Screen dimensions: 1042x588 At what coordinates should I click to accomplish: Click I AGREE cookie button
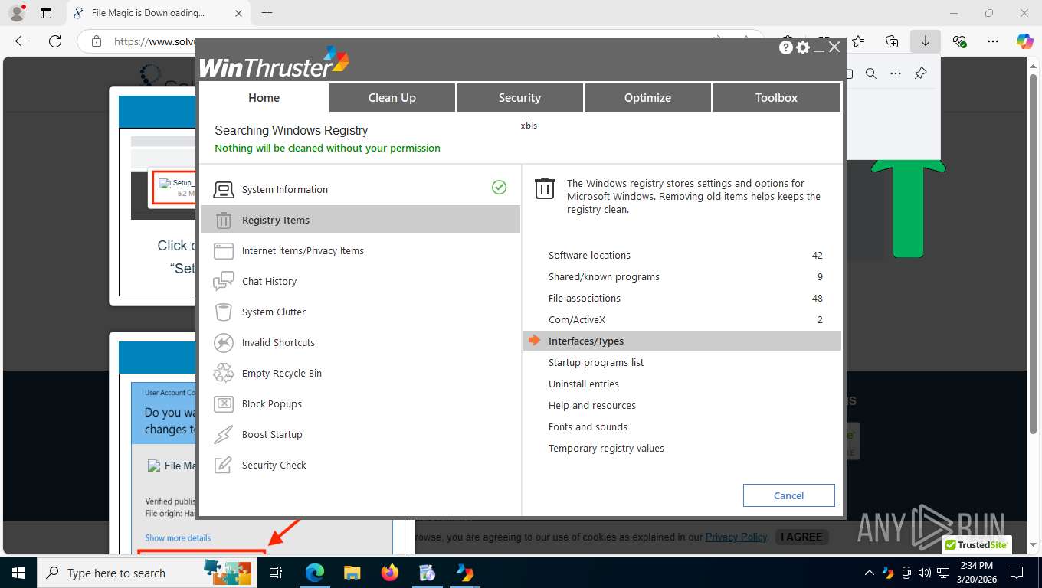point(801,537)
